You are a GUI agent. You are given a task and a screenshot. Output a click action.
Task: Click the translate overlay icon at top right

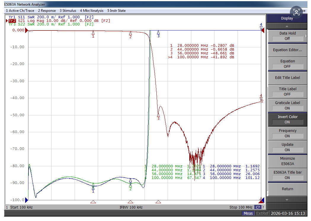[296, 12]
